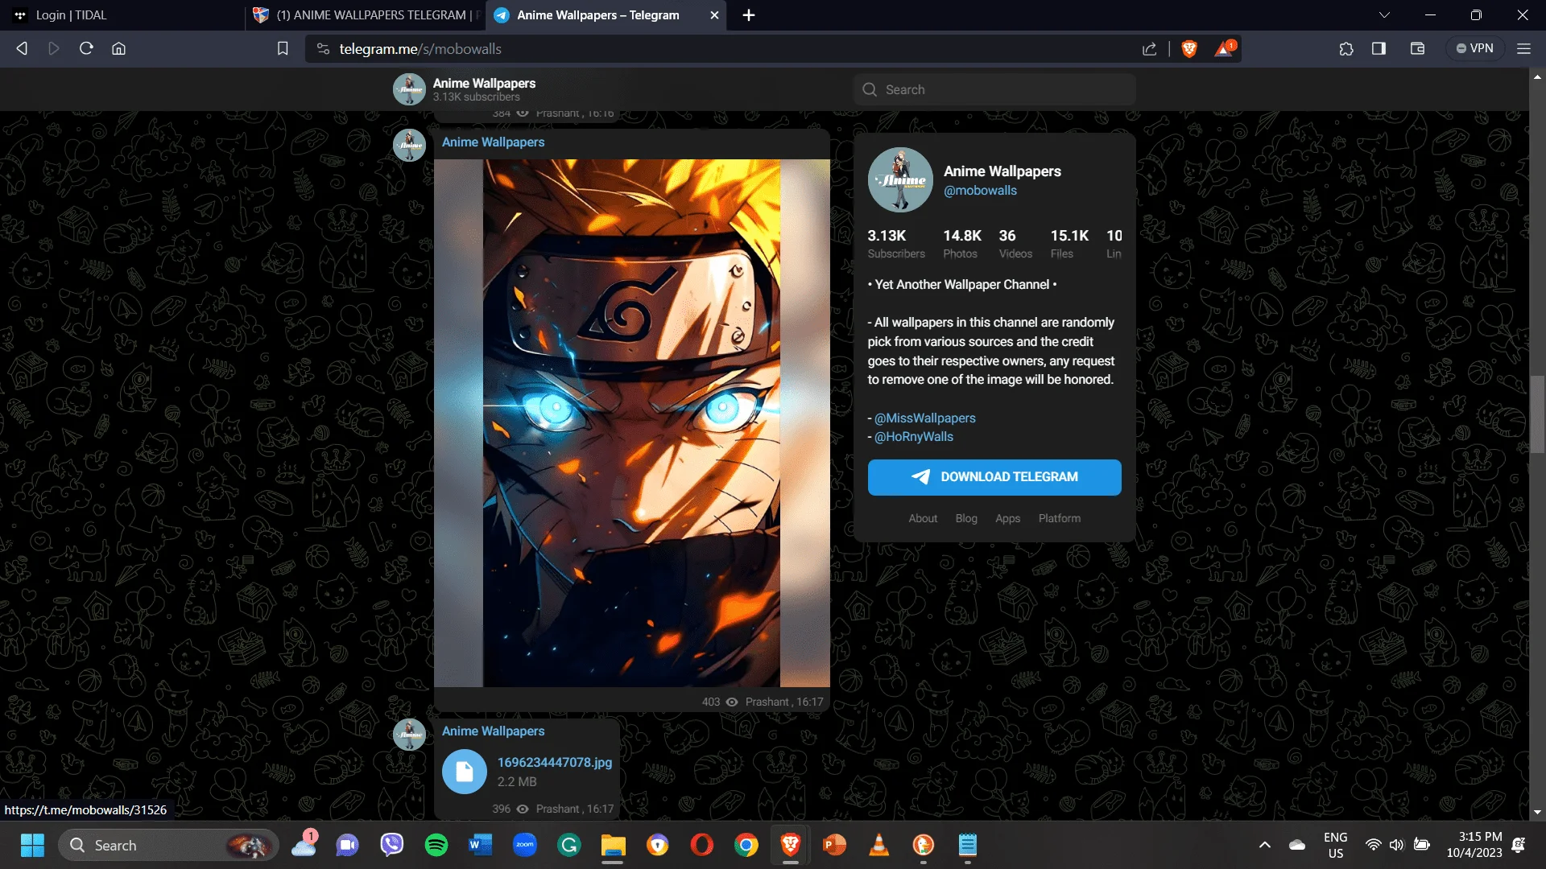The height and width of the screenshot is (869, 1546).
Task: Click the forward navigation arrow
Action: [x=54, y=48]
